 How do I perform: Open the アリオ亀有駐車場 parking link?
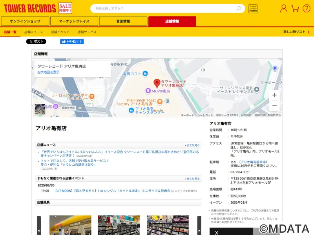point(253,162)
